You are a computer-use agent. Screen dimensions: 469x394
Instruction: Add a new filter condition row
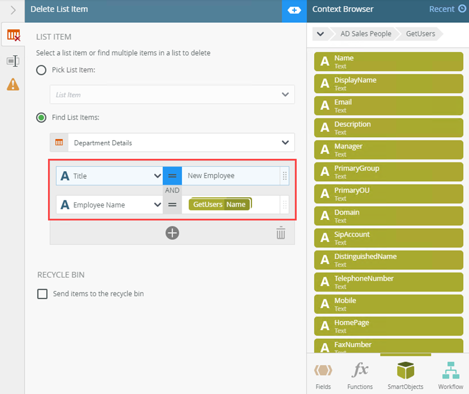[172, 233]
